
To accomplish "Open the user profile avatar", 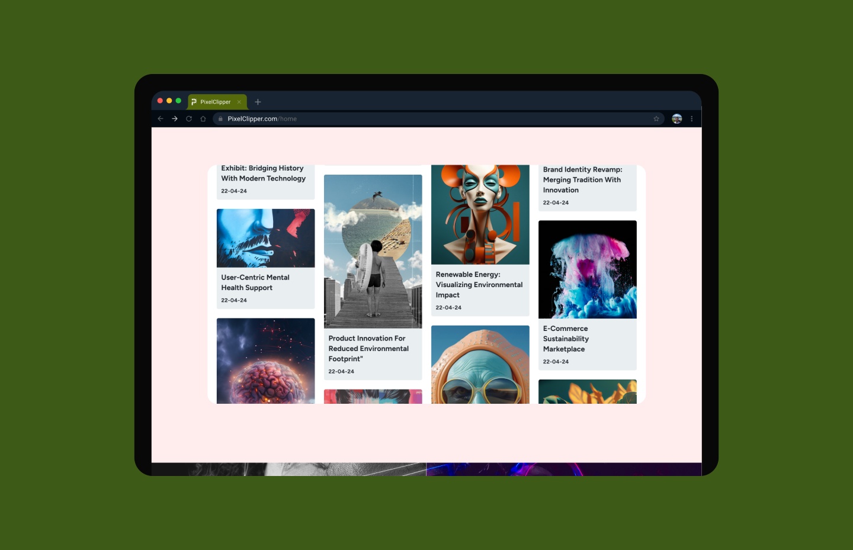I will point(676,119).
